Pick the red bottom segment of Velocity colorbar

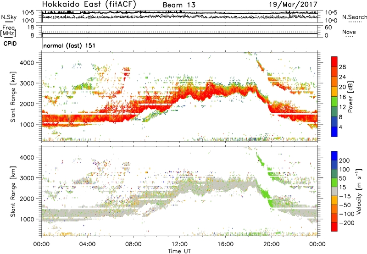tap(334, 227)
